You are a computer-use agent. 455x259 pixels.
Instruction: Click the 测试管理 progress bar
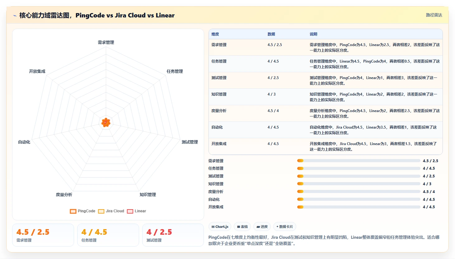(x=359, y=176)
